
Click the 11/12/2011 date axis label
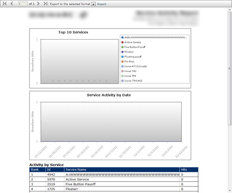pyautogui.click(x=41, y=152)
